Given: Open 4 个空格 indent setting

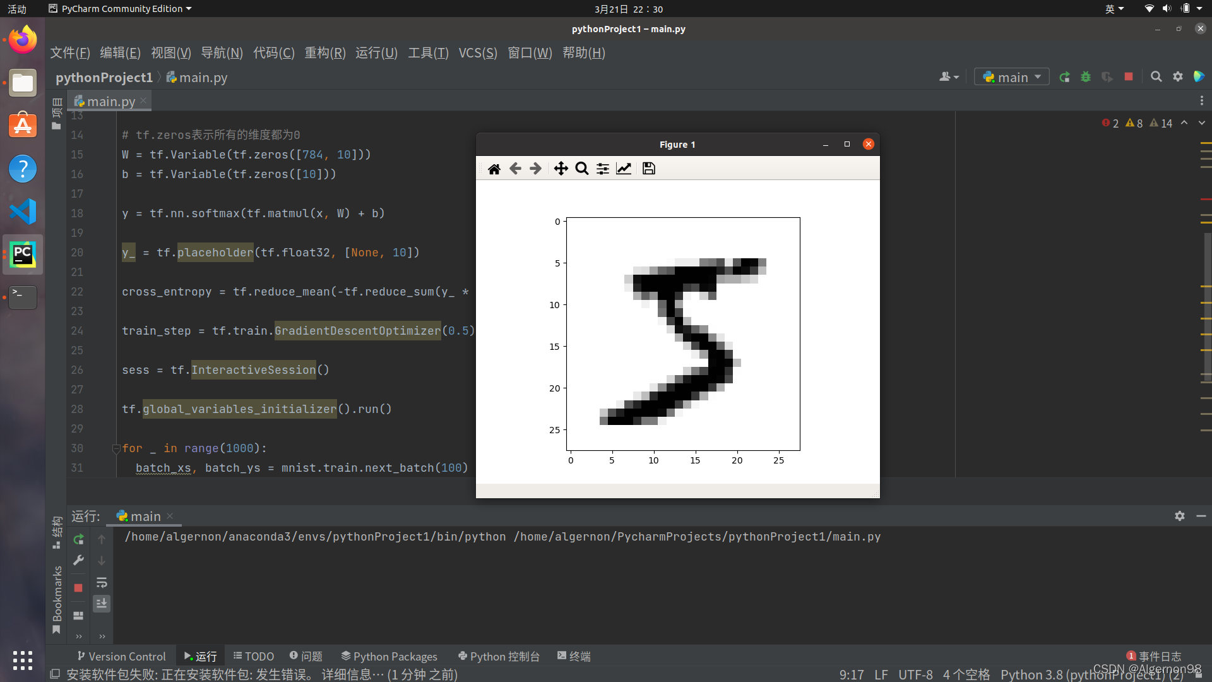Looking at the screenshot, I should [x=966, y=674].
